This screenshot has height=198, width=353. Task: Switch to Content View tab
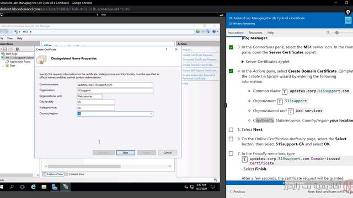pyautogui.click(x=75, y=174)
